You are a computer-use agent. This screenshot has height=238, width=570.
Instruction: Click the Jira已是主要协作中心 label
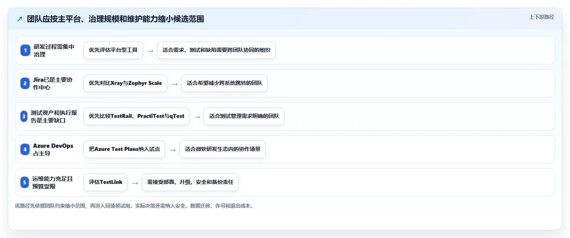pos(53,83)
